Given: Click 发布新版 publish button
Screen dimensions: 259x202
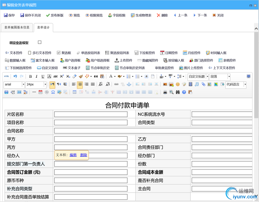Looking at the screenshot, I should (55, 15).
